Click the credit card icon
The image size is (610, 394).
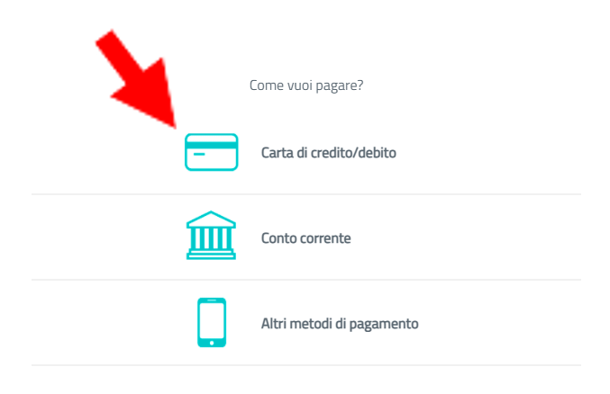click(x=211, y=152)
